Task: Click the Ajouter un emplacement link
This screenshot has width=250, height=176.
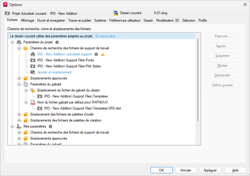Action: pos(54,72)
